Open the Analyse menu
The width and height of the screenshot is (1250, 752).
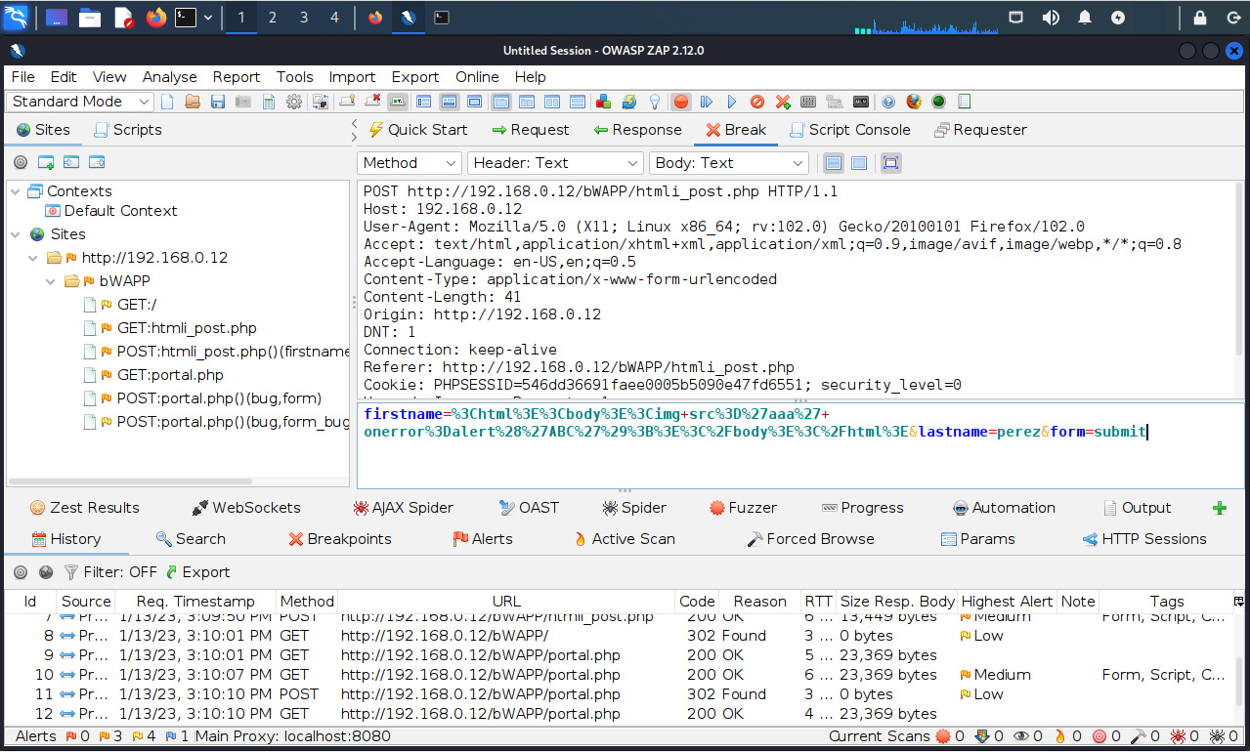point(169,77)
